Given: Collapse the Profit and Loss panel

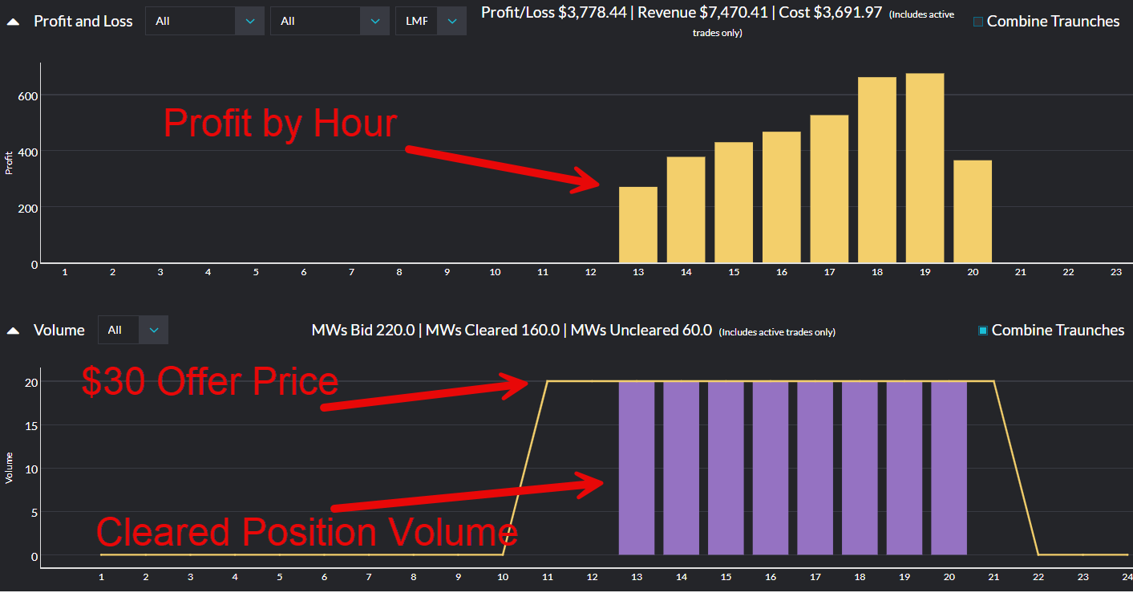Looking at the screenshot, I should tap(14, 22).
